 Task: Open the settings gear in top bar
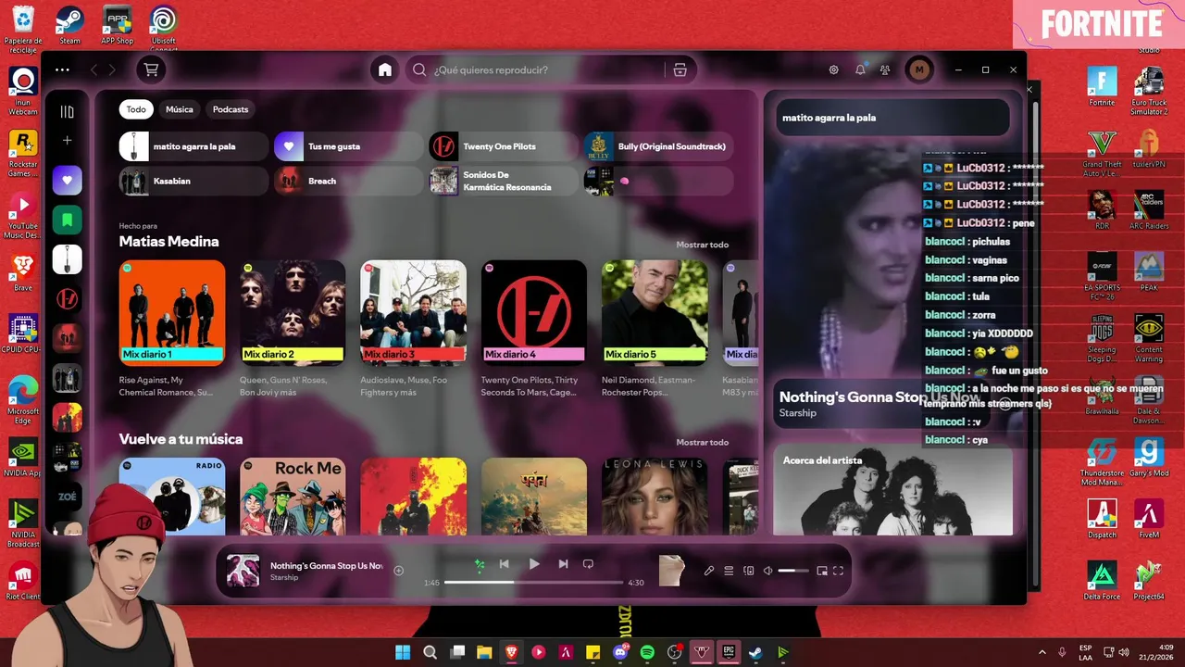[833, 69]
